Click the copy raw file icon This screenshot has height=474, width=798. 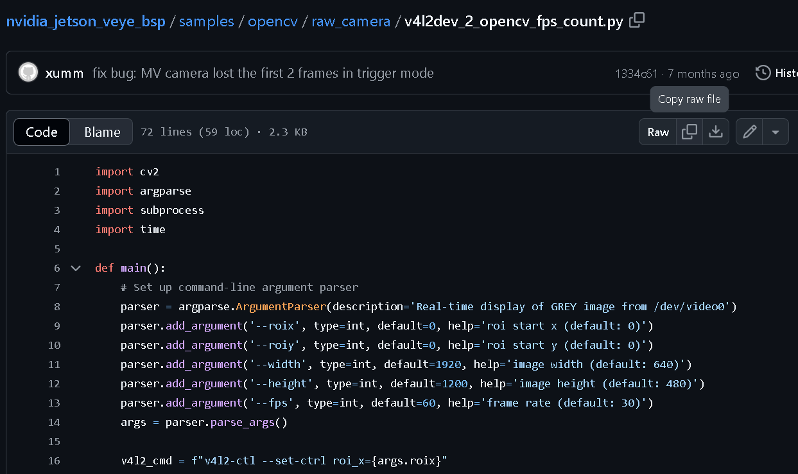click(x=690, y=132)
